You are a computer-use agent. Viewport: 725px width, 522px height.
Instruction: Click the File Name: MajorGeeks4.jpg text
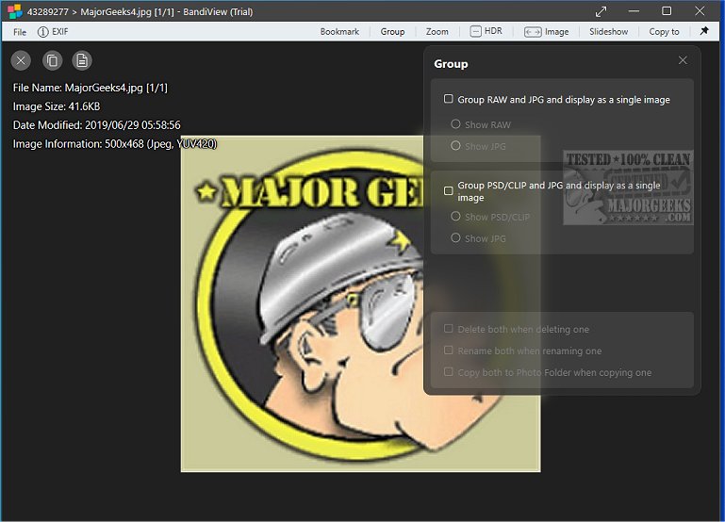[91, 88]
